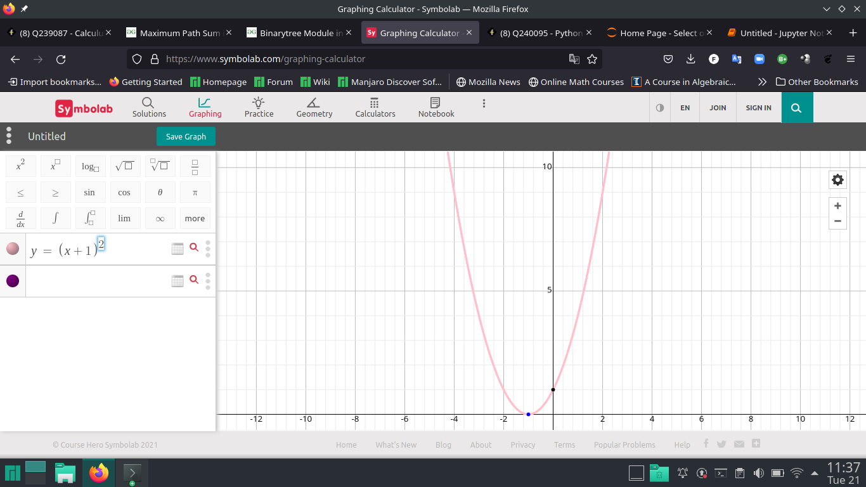This screenshot has width=866, height=487.
Task: Click the empty second expression input field
Action: click(95, 281)
